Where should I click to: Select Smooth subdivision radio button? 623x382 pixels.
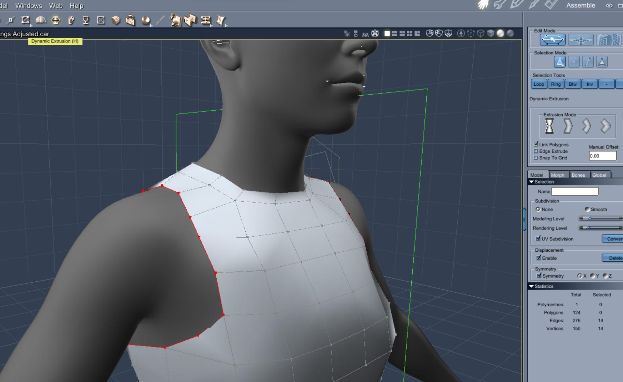click(587, 209)
